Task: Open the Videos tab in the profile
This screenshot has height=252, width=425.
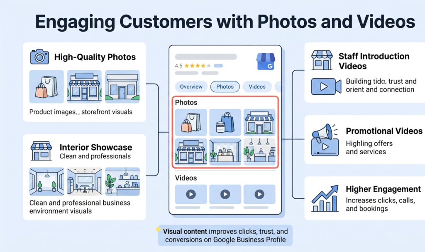Action: click(257, 86)
